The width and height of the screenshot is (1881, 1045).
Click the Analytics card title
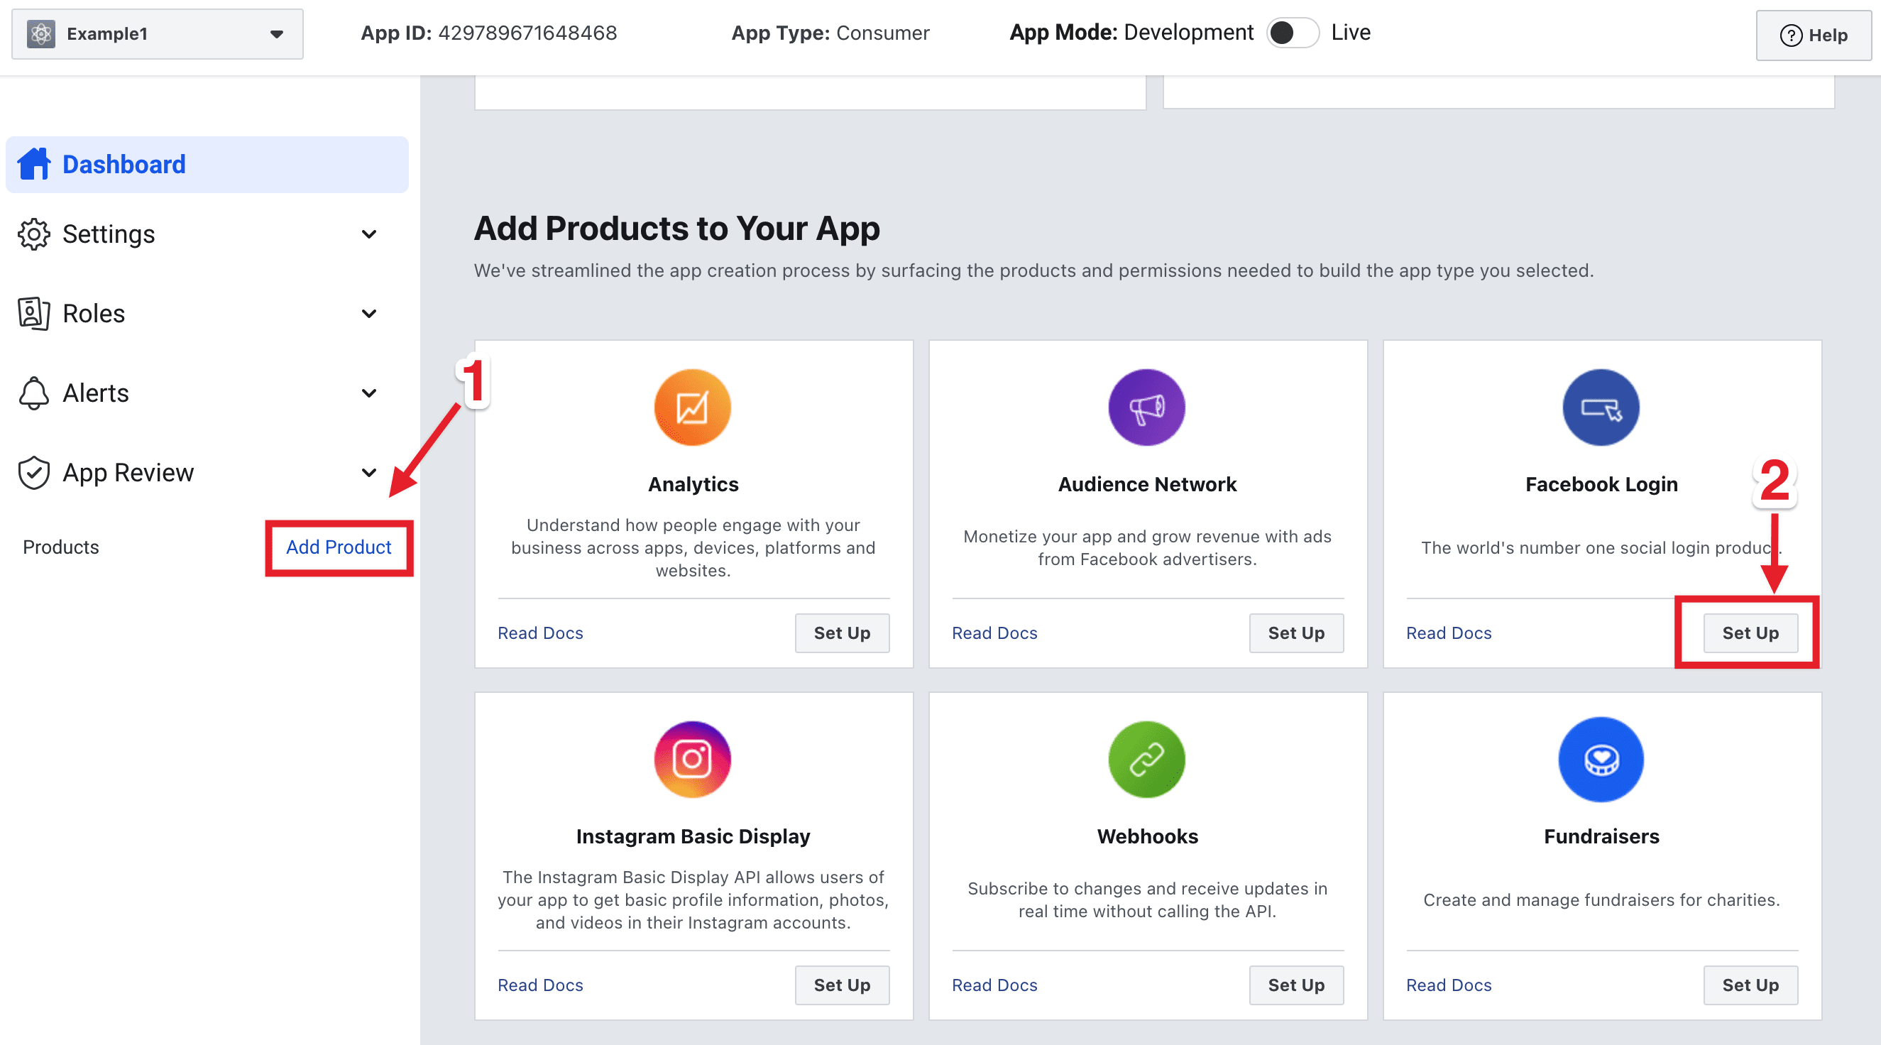click(693, 484)
